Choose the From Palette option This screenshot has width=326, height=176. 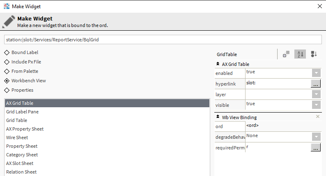coord(7,71)
